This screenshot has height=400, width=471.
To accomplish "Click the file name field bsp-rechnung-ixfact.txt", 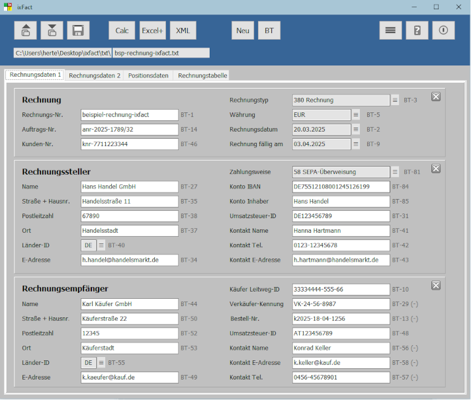I will 161,53.
